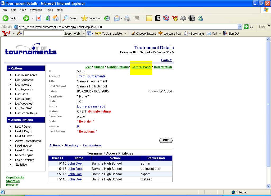The height and width of the screenshot is (196, 271).
Task: Click the Logout link
Action: tap(166, 60)
